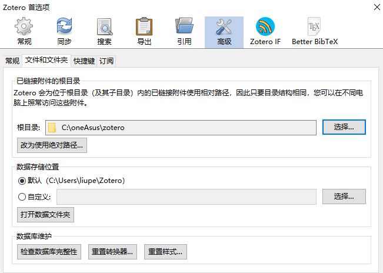Select the 自定义 data location radio button
The width and height of the screenshot is (383, 273).
[x=22, y=197]
